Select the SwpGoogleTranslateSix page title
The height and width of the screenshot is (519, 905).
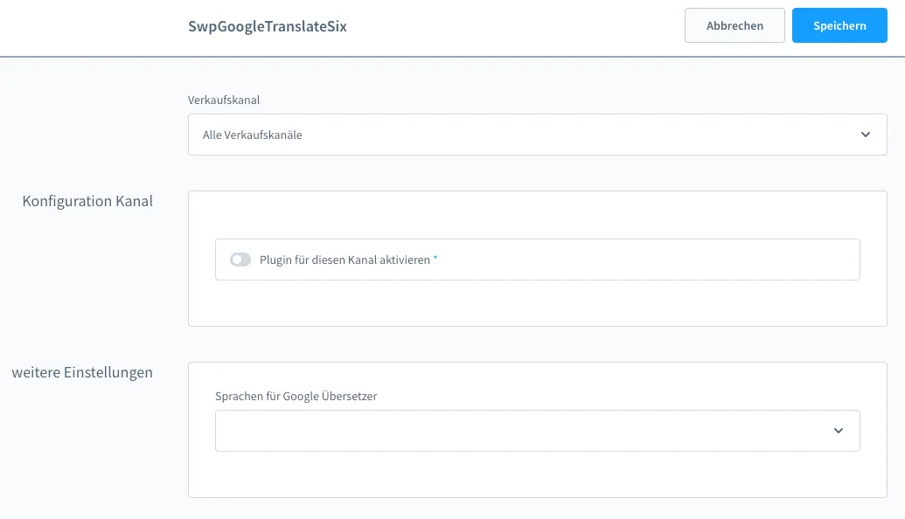tap(267, 26)
